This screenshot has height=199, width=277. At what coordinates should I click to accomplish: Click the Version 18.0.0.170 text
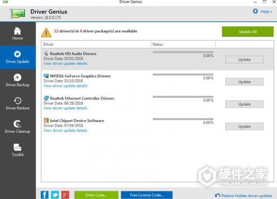(x=45, y=17)
